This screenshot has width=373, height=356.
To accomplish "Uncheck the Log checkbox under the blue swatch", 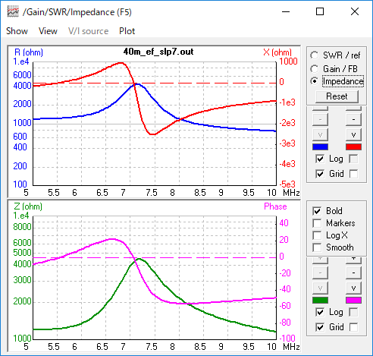I will pos(320,159).
